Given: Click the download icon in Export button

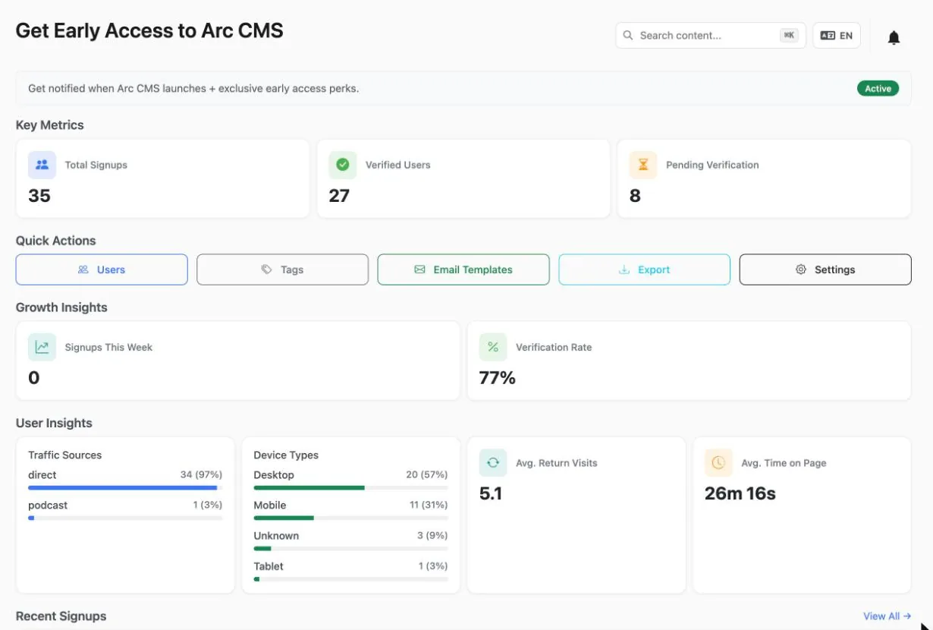Looking at the screenshot, I should 624,269.
